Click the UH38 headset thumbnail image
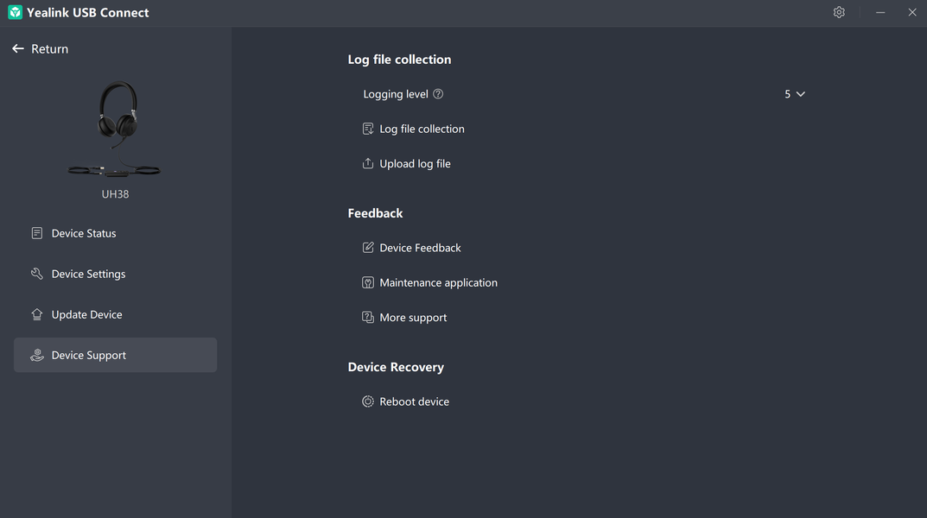The image size is (927, 518). point(115,128)
